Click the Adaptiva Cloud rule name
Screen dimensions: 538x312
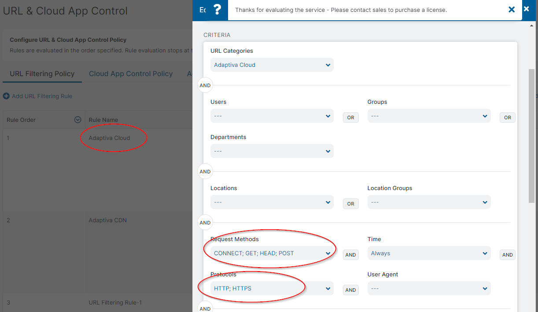point(109,138)
